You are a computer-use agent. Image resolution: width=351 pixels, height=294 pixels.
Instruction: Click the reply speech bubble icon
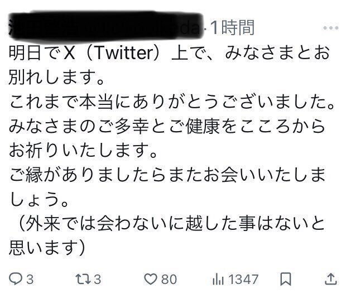(16, 279)
